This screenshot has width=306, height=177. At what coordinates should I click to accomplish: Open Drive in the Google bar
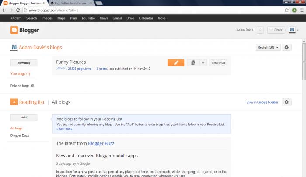[x=130, y=18]
